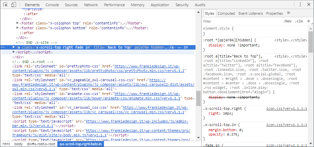Select the END .x-site comment node
The height and width of the screenshot is (147, 314).
37,42
